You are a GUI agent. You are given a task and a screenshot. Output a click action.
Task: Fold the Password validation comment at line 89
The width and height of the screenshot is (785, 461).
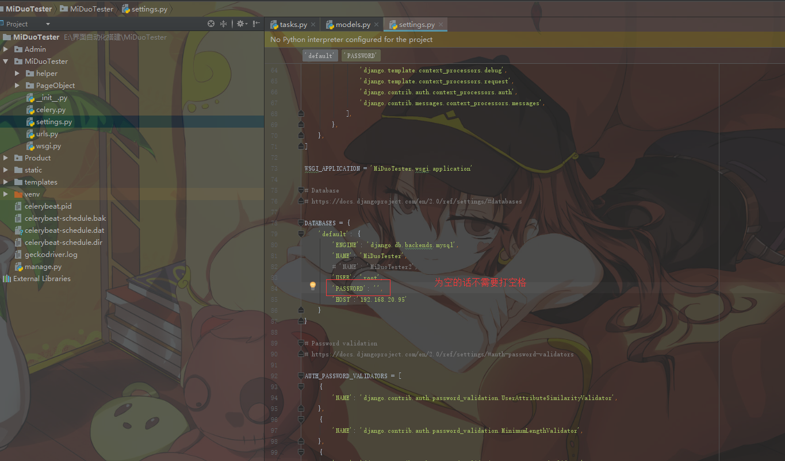[x=301, y=343]
